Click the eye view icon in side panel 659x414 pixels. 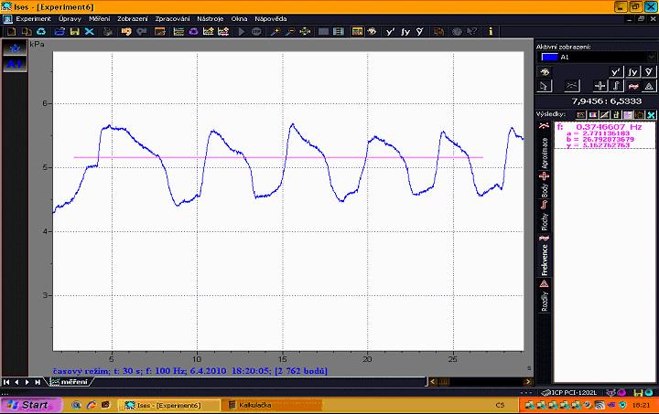(x=545, y=72)
